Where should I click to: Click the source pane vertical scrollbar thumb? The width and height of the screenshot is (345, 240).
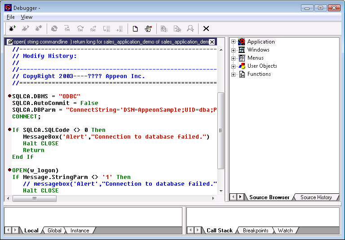(x=221, y=131)
